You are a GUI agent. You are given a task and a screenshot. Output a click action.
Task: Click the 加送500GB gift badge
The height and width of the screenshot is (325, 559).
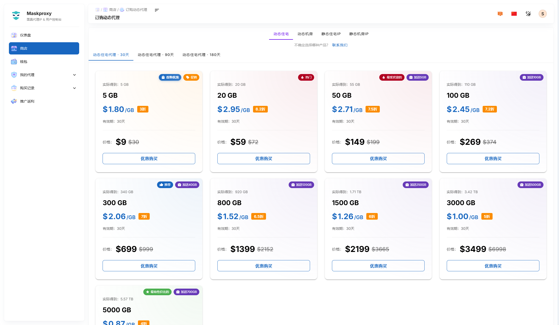530,185
